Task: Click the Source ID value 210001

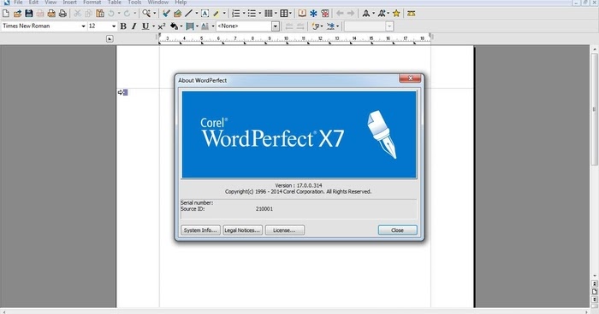Action: [264, 209]
